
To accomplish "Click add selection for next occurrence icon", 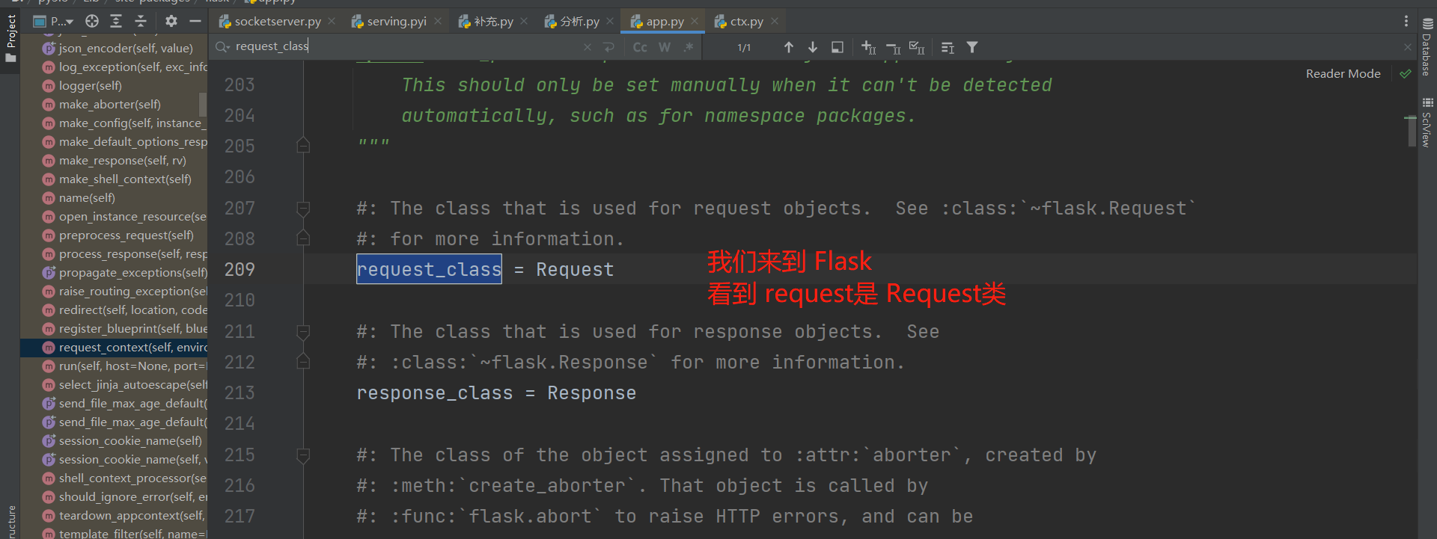I will coord(868,47).
